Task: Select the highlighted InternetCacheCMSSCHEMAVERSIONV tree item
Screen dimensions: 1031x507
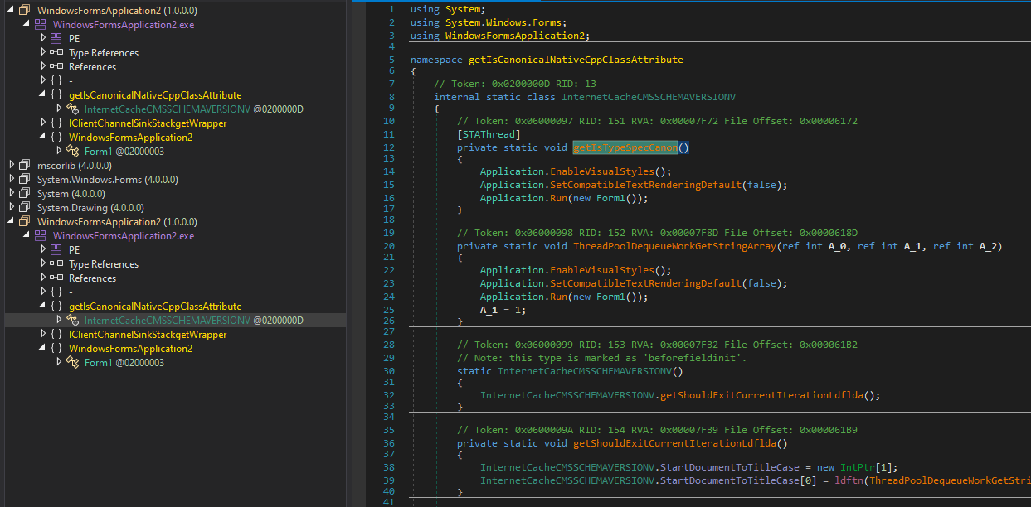Action: pos(167,321)
